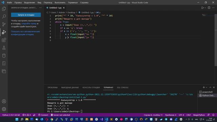Click Connect in the status bar
Screen dimensions: 217x122
(43, 115)
